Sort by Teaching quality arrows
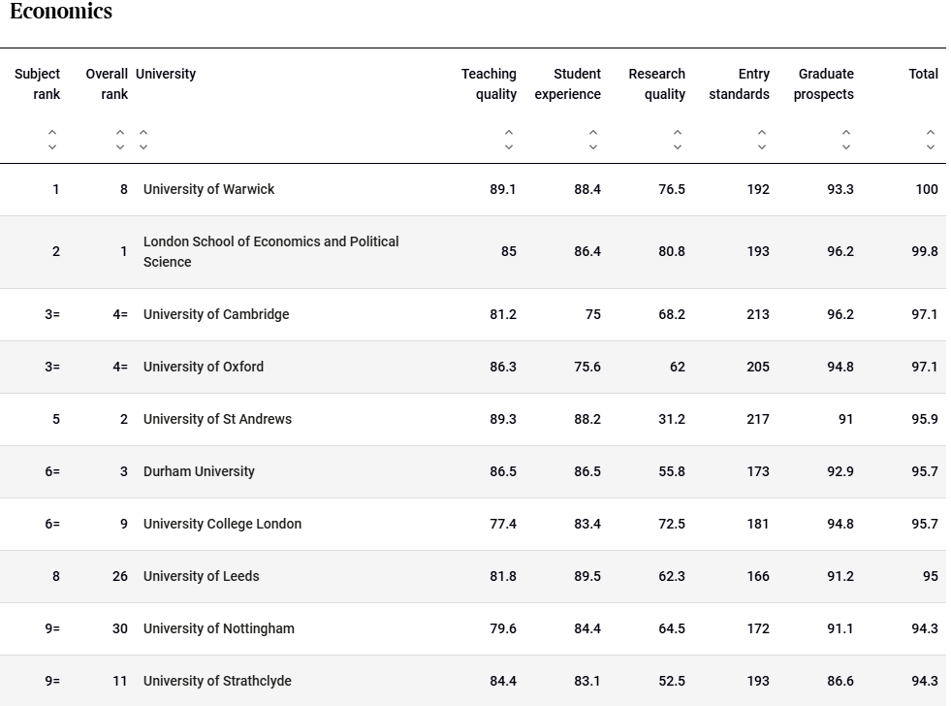The image size is (951, 706). [509, 140]
